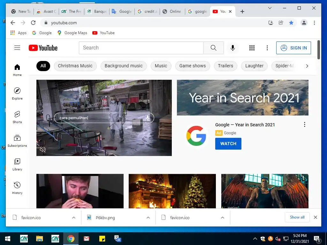Screen dimensions: 327x245
Task: Open Gmail from taskbar
Action: (86, 239)
